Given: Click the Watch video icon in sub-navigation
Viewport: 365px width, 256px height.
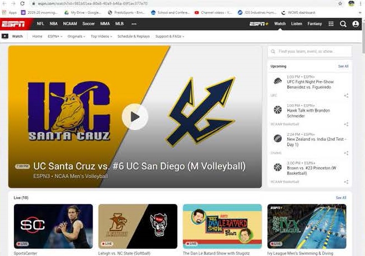Looking at the screenshot, I should [5, 36].
